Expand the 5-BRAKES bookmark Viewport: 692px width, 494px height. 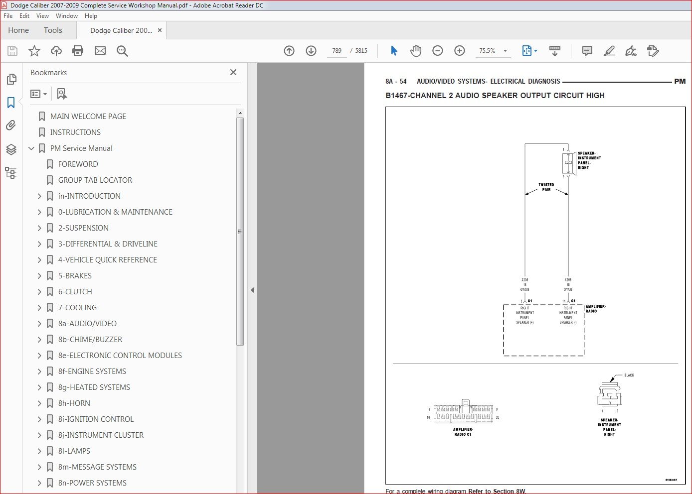click(39, 276)
